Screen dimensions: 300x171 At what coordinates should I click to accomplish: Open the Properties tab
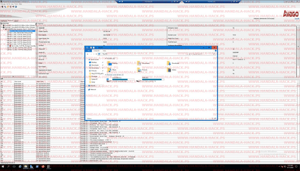[x=40, y=24]
